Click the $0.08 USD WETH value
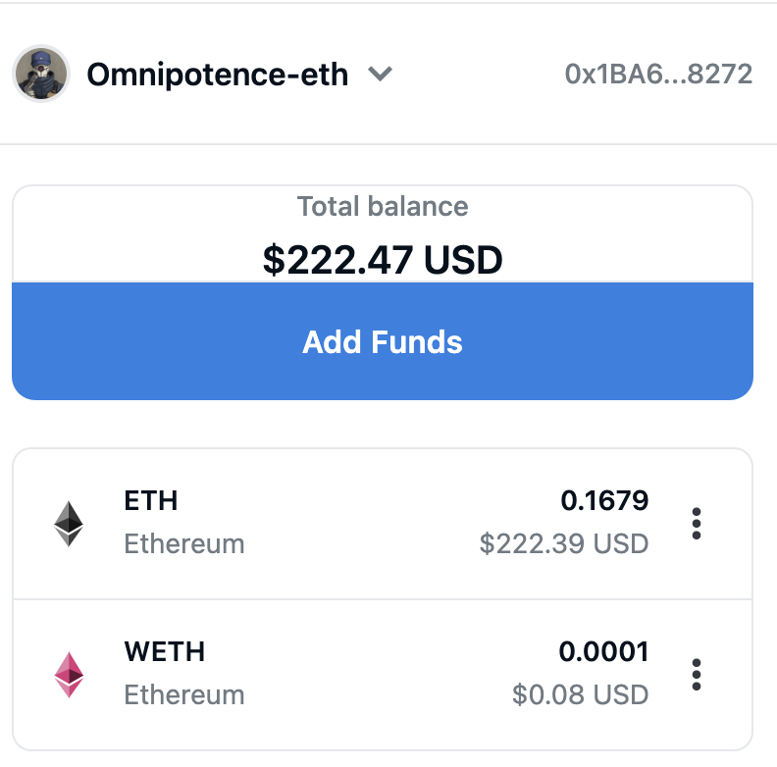Screen dimensions: 777x767 pos(580,694)
